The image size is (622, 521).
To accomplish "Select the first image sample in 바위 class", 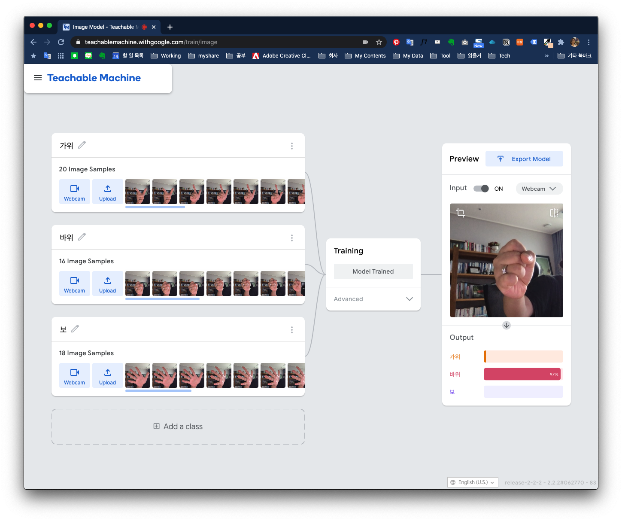I will click(138, 283).
